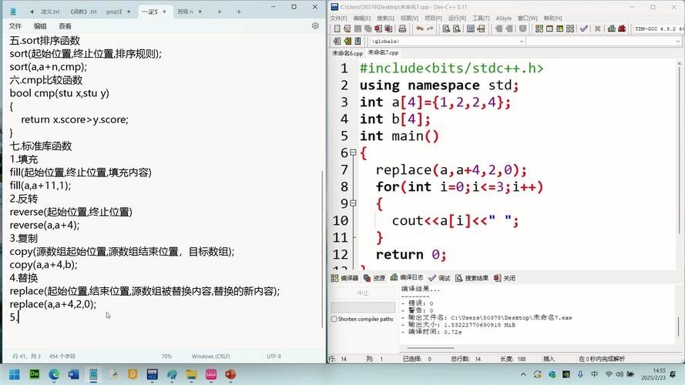
Task: Open 编译日志 tab in bottom panel
Action: pyautogui.click(x=407, y=278)
